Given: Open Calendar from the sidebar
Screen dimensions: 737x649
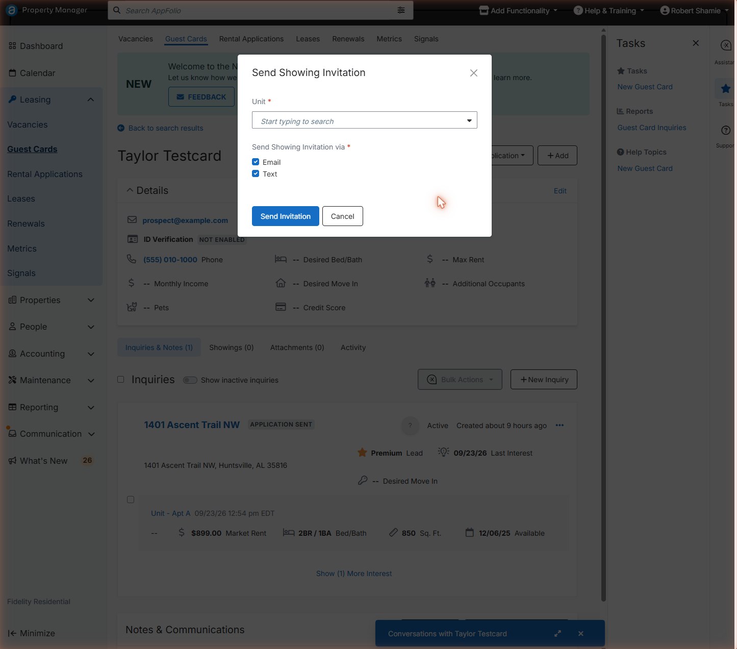Looking at the screenshot, I should pos(32,73).
